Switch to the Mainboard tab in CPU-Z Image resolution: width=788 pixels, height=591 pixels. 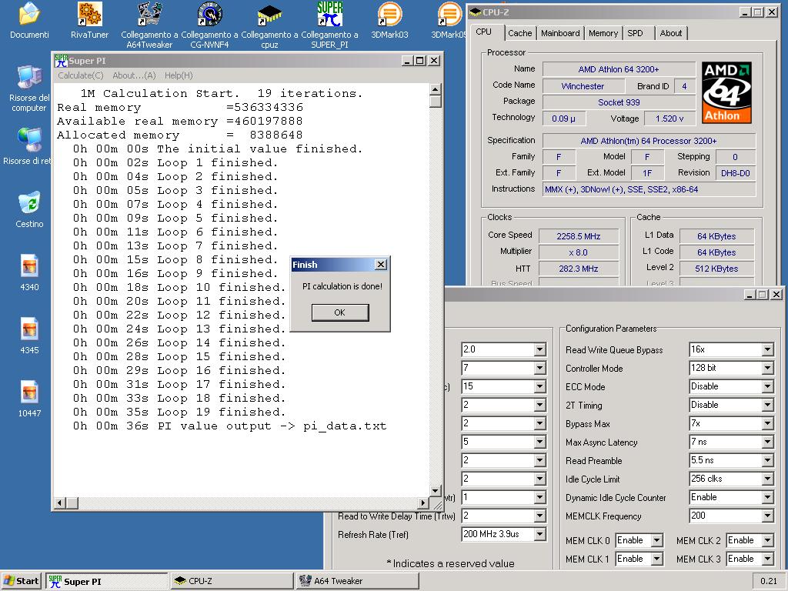click(560, 33)
